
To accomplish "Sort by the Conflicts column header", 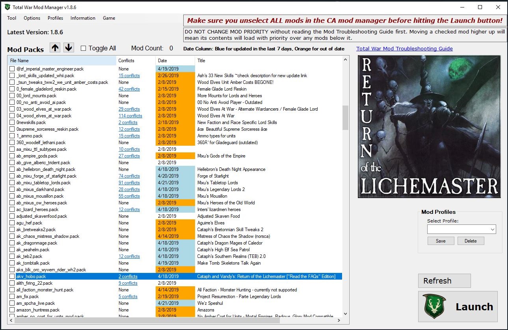I will [x=136, y=61].
